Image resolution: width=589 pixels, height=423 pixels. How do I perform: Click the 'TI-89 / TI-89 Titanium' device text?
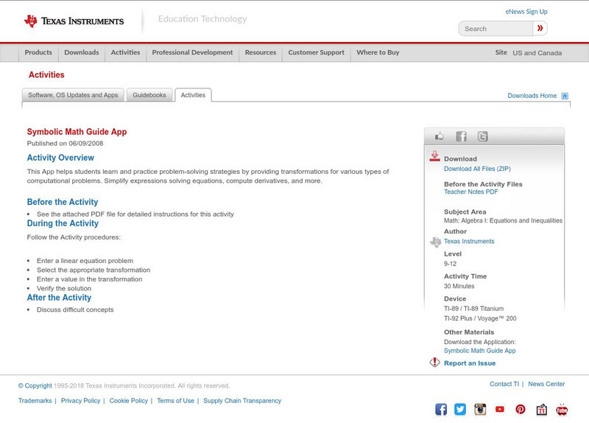(473, 309)
